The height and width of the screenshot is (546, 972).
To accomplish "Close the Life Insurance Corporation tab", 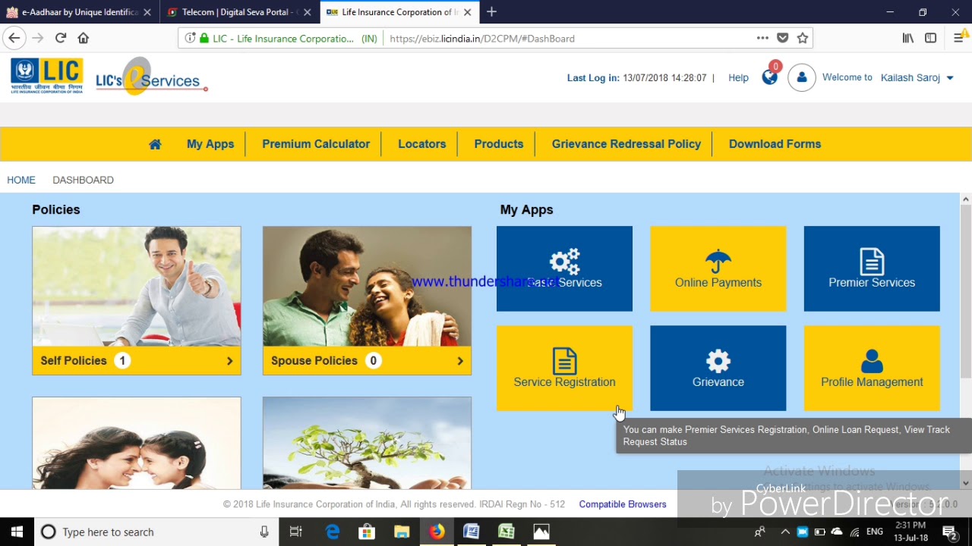I will (468, 12).
